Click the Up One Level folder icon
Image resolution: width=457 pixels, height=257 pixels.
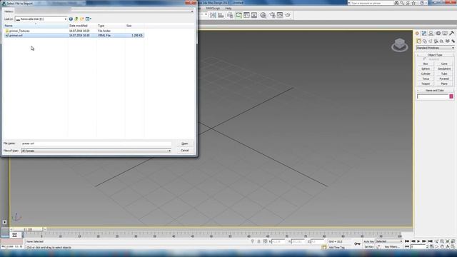tap(76, 19)
